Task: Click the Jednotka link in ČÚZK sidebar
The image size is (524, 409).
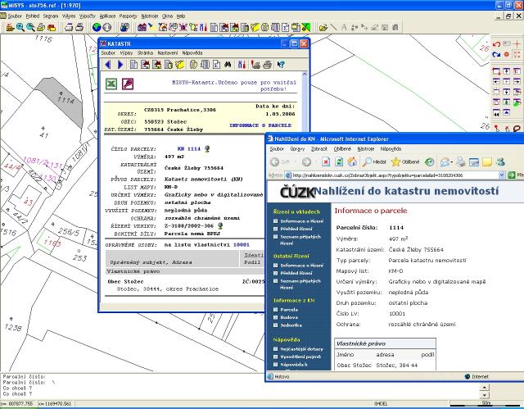Action: click(291, 325)
